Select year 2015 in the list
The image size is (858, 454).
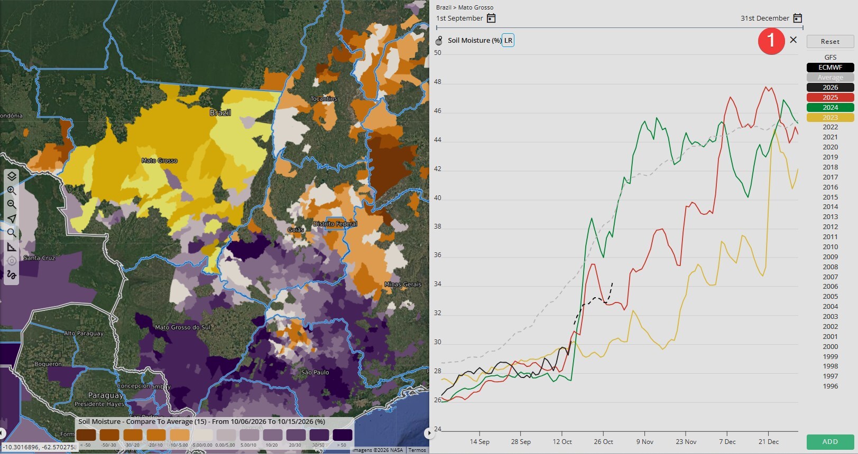point(831,197)
